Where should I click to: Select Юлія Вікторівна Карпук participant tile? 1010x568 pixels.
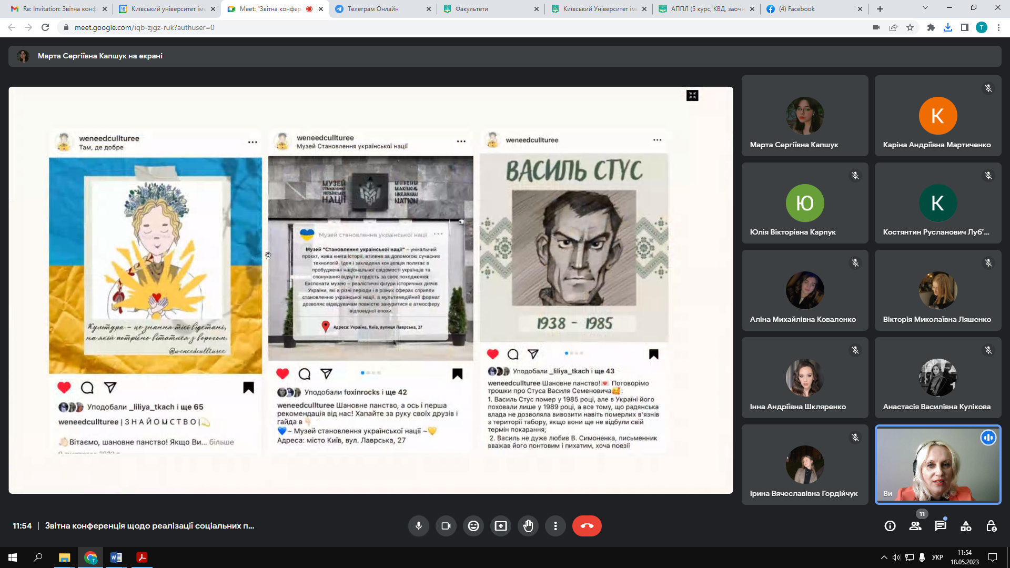click(x=805, y=203)
